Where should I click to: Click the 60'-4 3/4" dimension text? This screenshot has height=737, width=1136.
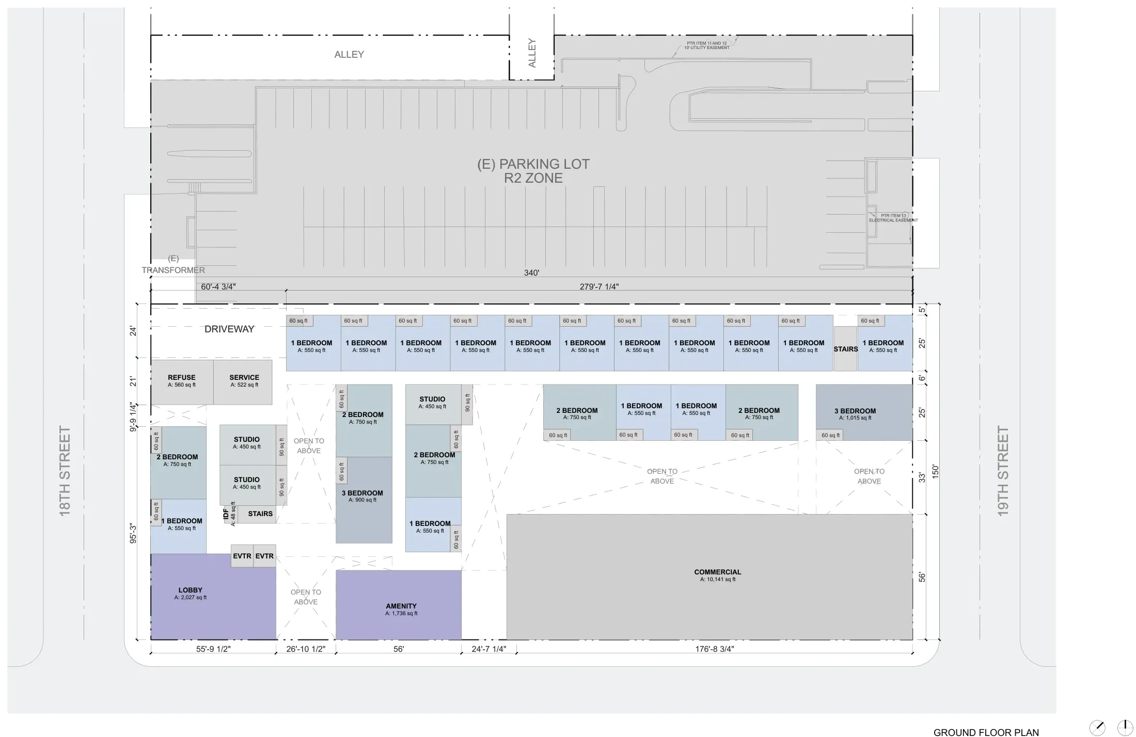coord(218,286)
